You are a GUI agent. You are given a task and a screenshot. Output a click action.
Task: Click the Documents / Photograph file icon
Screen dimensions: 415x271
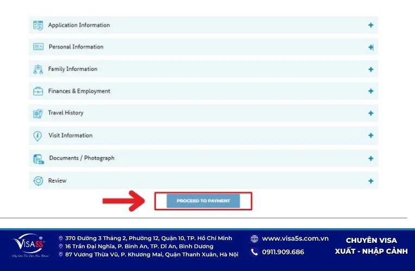(39, 159)
